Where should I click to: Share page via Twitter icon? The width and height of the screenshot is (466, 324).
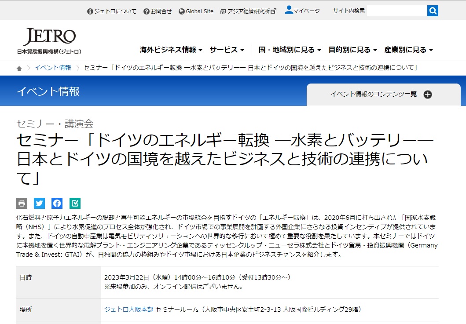pyautogui.click(x=39, y=204)
